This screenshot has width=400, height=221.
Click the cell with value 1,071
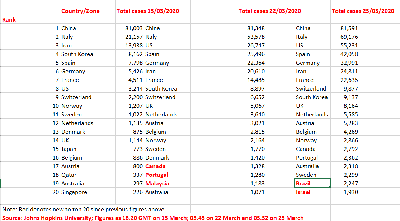click(x=251, y=192)
